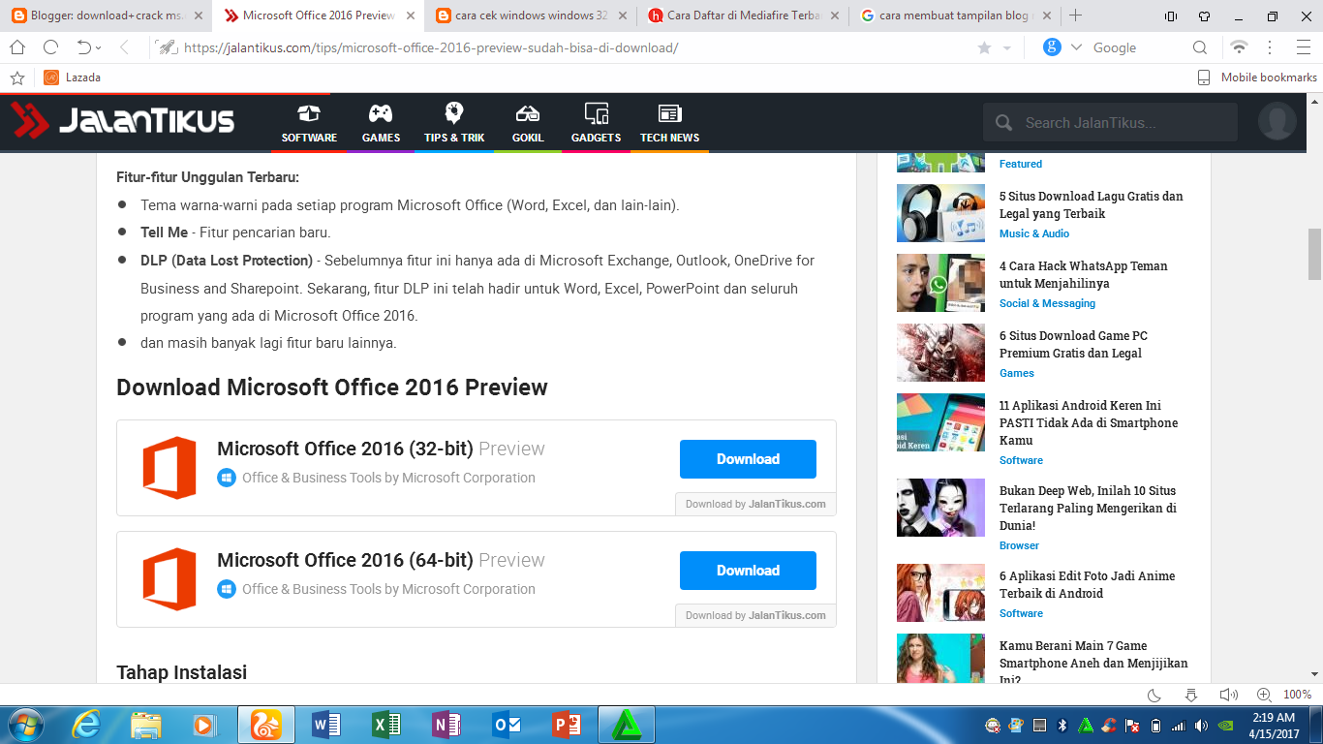Screen dimensions: 1323x744
Task: Open a new tab with plus button
Action: [1075, 15]
